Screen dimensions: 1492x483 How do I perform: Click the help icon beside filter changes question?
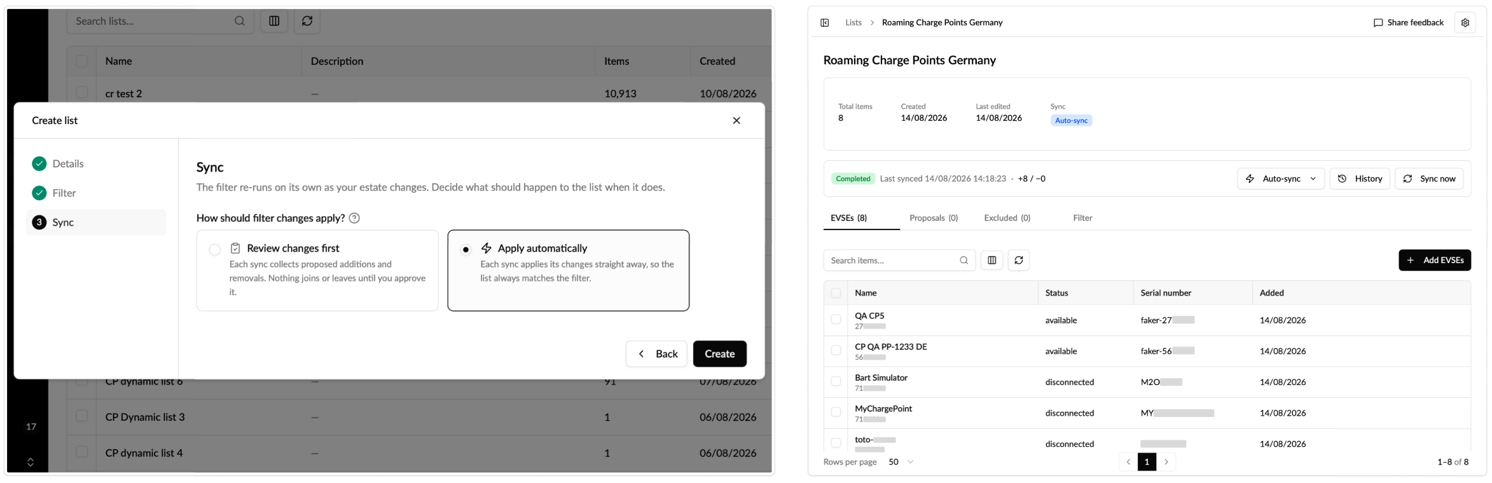click(354, 218)
